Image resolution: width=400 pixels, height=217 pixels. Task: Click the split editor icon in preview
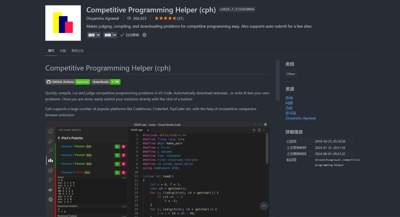pyautogui.click(x=259, y=130)
